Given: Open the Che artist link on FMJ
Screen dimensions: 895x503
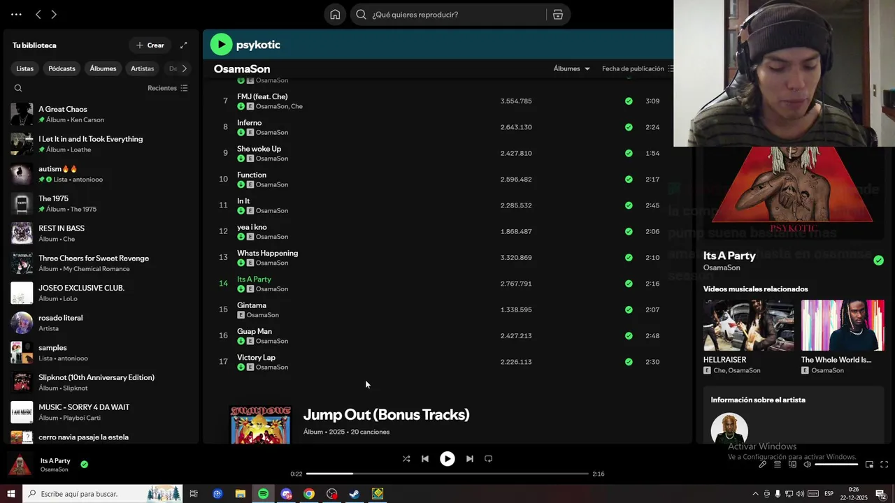Looking at the screenshot, I should coord(297,107).
